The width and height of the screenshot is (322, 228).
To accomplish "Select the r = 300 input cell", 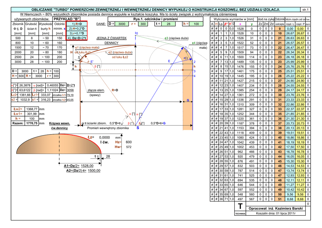I will 143,24.
